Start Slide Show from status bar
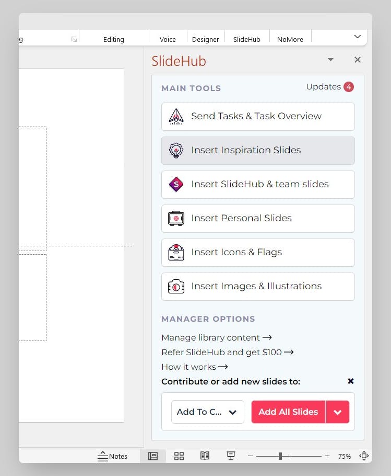The height and width of the screenshot is (476, 391). [231, 456]
